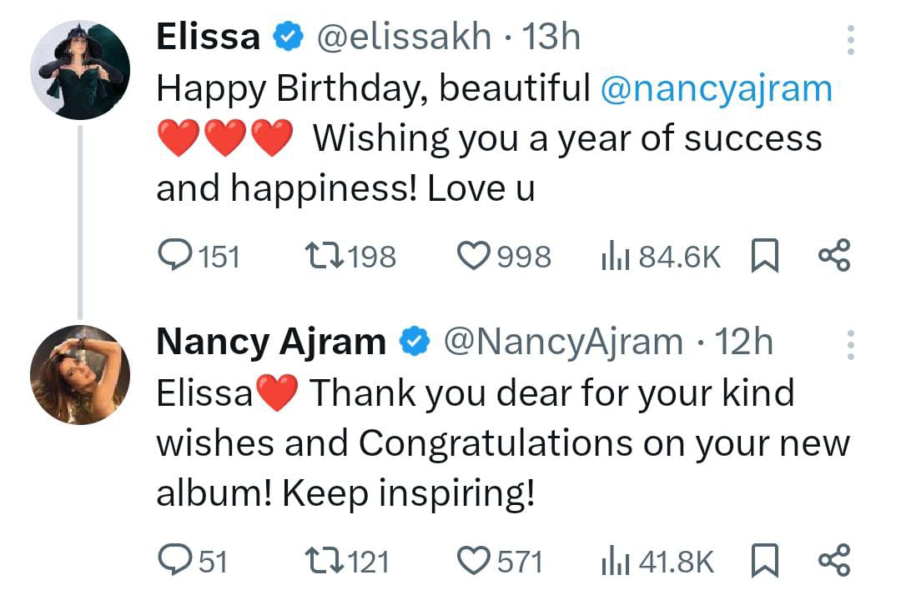The height and width of the screenshot is (605, 901).
Task: Bookmark Elissa's birthday tweet
Action: coord(765,257)
